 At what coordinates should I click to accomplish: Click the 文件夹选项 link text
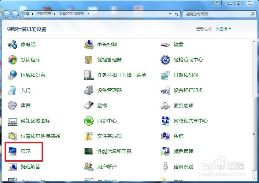pos(109,136)
